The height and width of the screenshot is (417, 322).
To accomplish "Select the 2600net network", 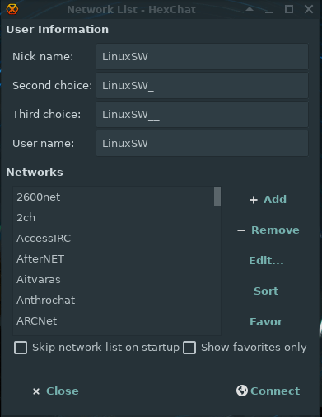I will point(114,197).
